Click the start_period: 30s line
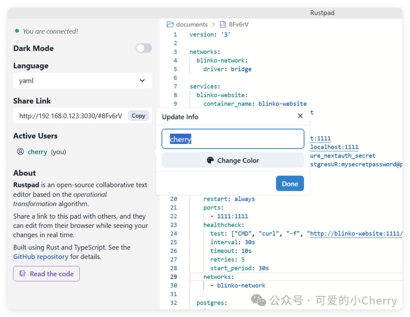 point(239,268)
